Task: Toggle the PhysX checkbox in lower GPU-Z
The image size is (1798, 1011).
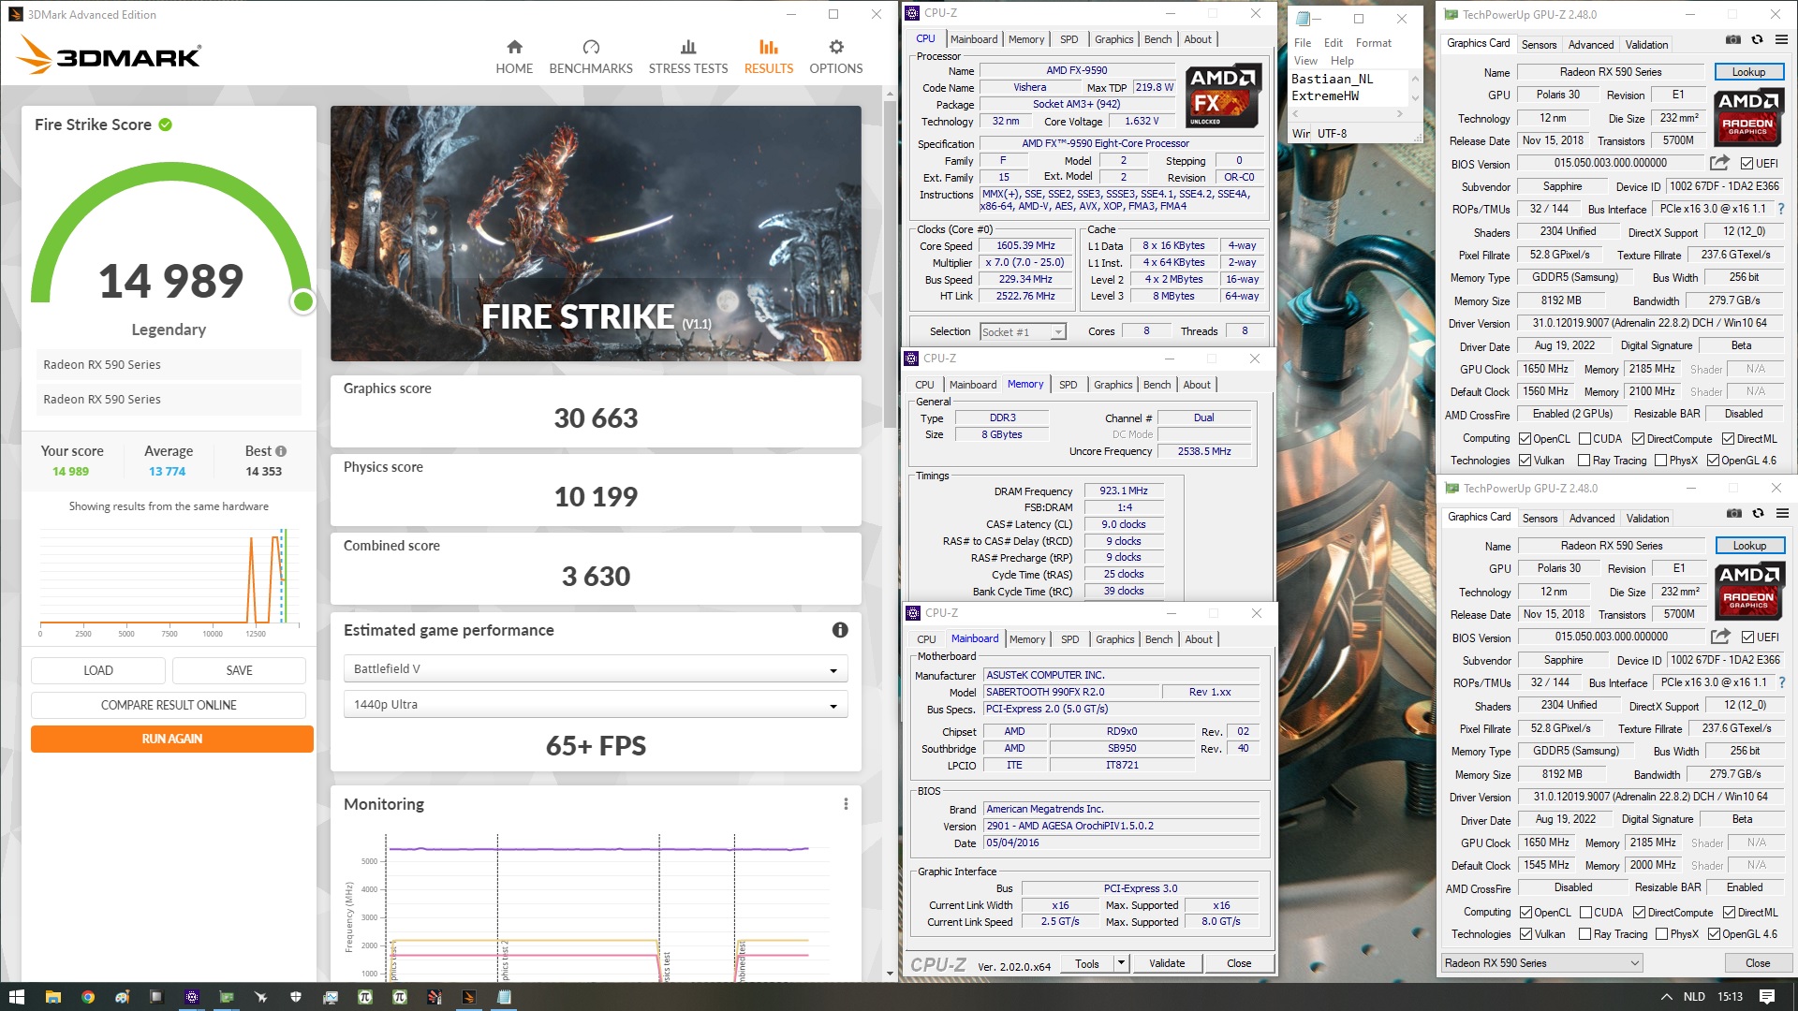Action: [x=1662, y=934]
